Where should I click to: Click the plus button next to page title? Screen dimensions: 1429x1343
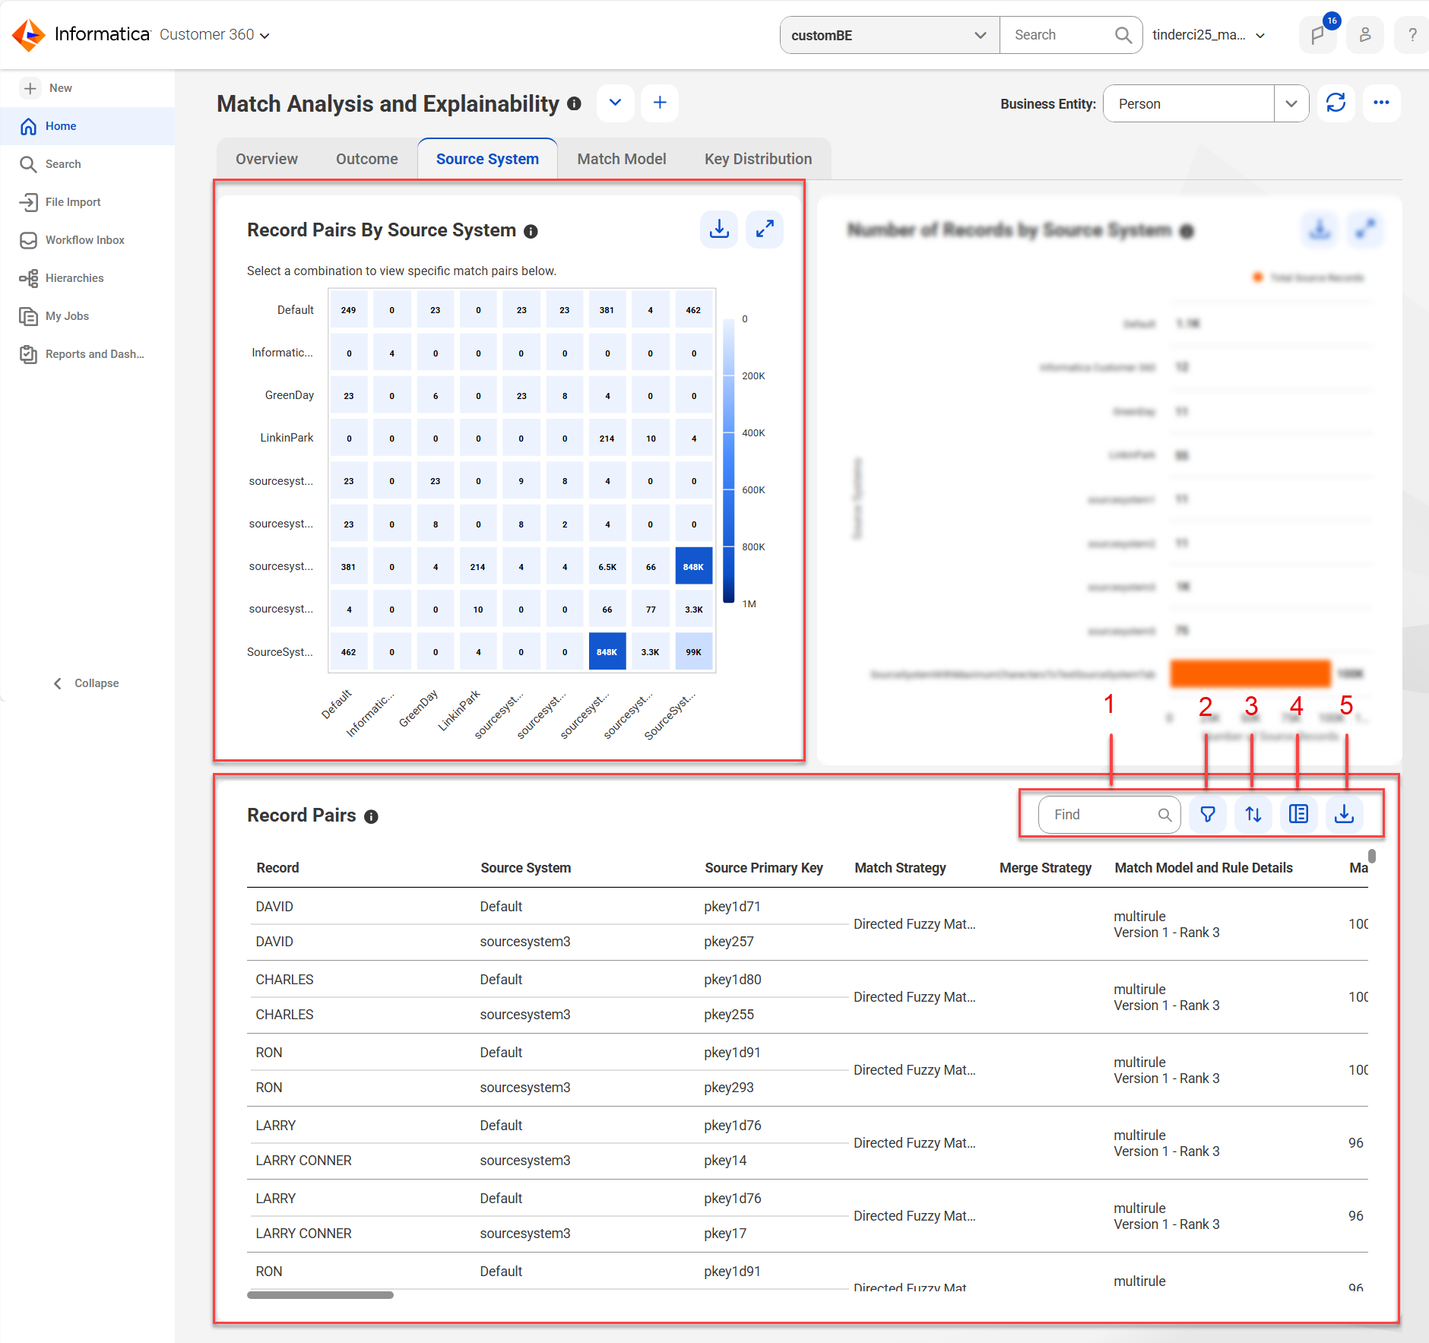click(x=660, y=103)
